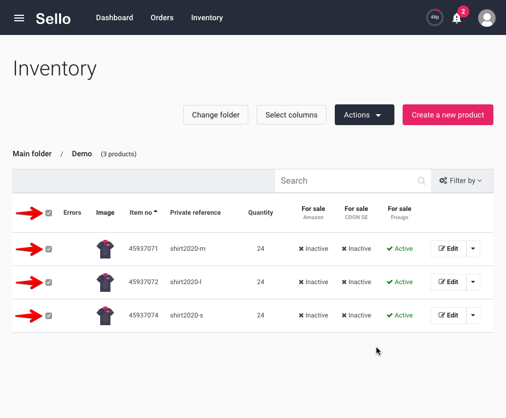Screen dimensions: 506x418
Task: Click item number 45937074
Action: tap(143, 315)
